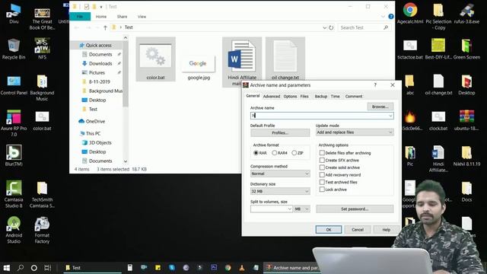Open Update mode dropdown
The width and height of the screenshot is (487, 274).
(x=355, y=132)
